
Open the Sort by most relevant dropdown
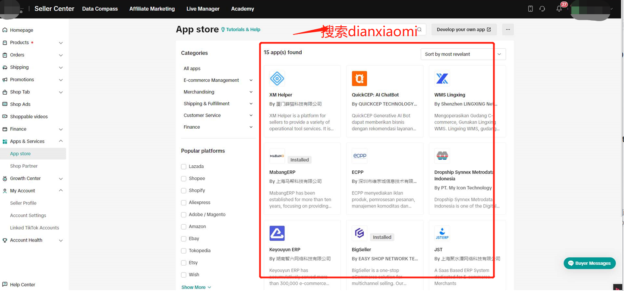tap(463, 54)
